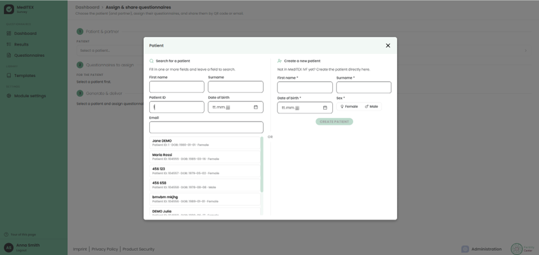Select patient 456 123
Viewport: 539px width, 255px height.
coord(205,171)
